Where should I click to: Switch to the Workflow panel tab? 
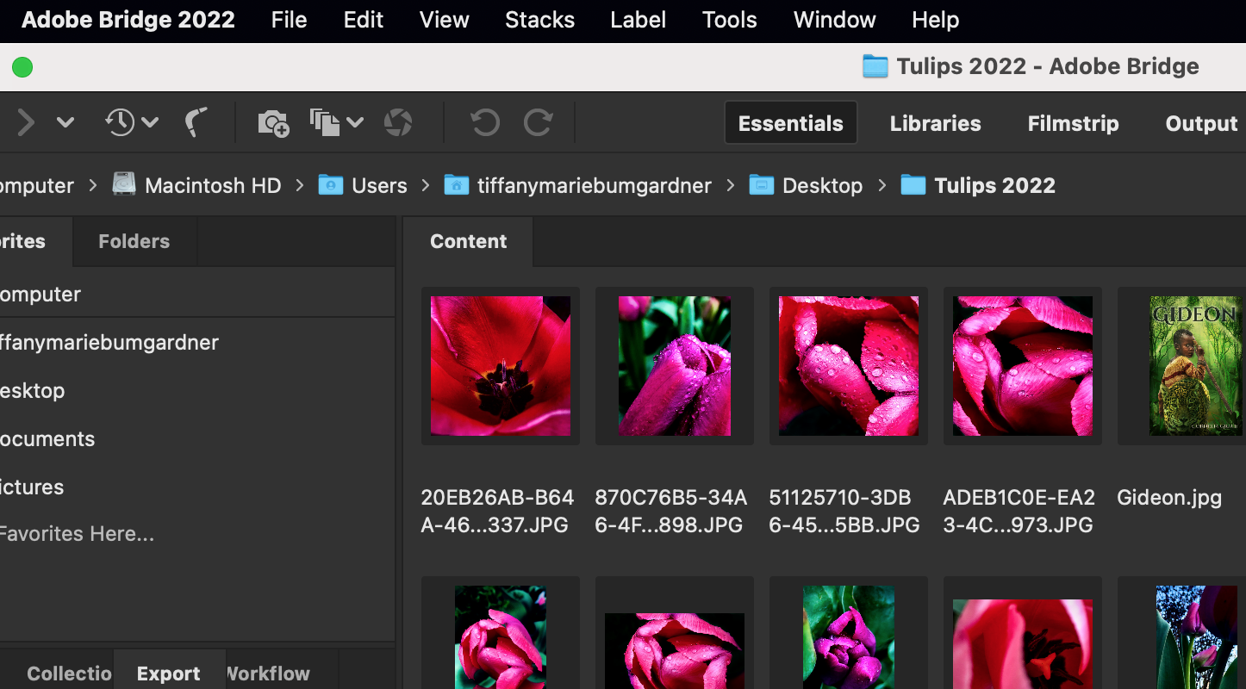268,673
